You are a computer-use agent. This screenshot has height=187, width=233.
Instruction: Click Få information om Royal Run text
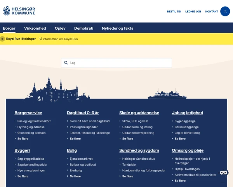pyautogui.click(x=58, y=39)
